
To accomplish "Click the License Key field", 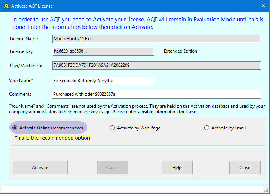I will point(103,51).
